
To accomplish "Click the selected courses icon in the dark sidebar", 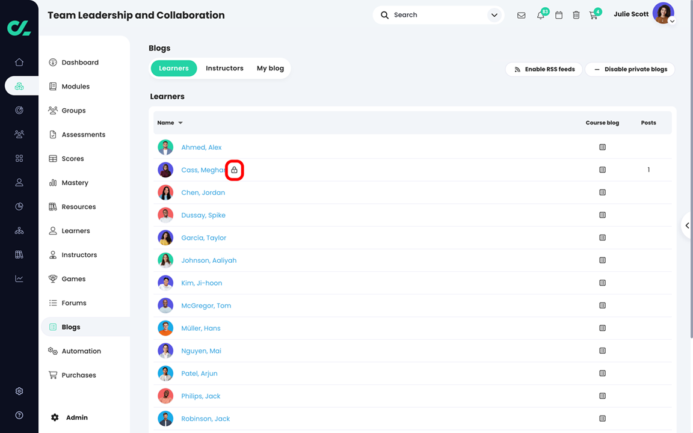I will click(x=19, y=86).
